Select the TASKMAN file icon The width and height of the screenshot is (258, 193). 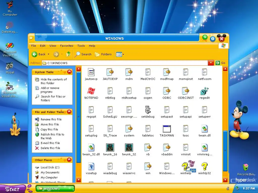click(167, 129)
